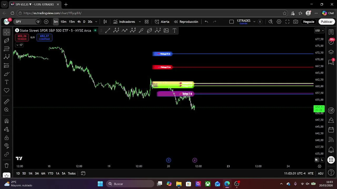Viewport: 337px width, 189px height.
Task: Open the text drawing tool in left sidebar
Action: click(x=7, y=82)
